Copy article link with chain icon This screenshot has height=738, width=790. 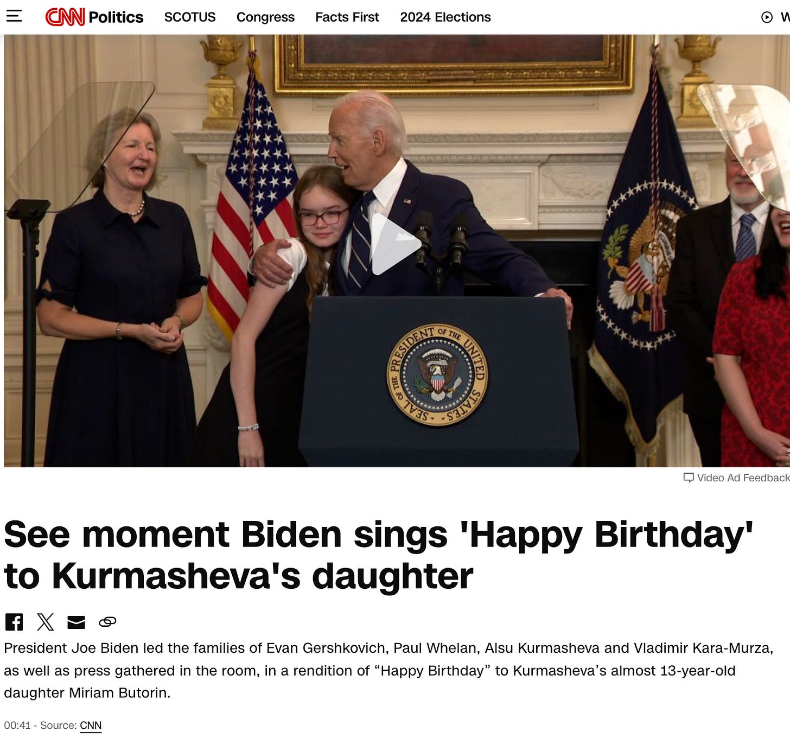(x=107, y=622)
